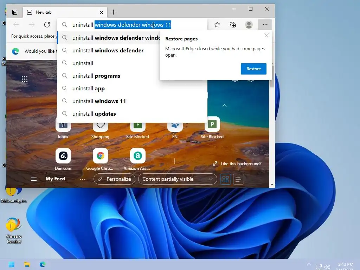Click the volume icon in system tray
The image size is (360, 270).
(x=327, y=267)
